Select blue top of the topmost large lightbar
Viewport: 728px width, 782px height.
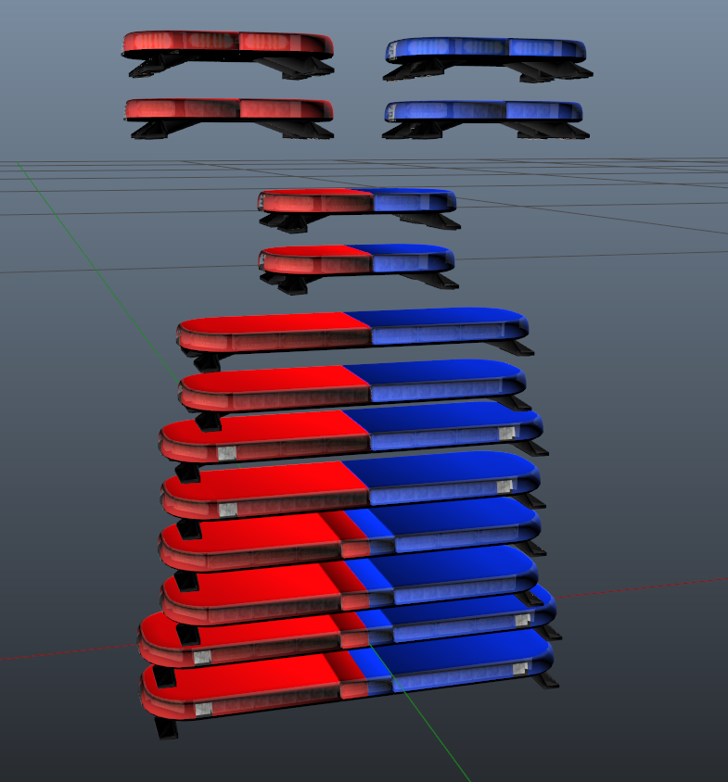436,318
